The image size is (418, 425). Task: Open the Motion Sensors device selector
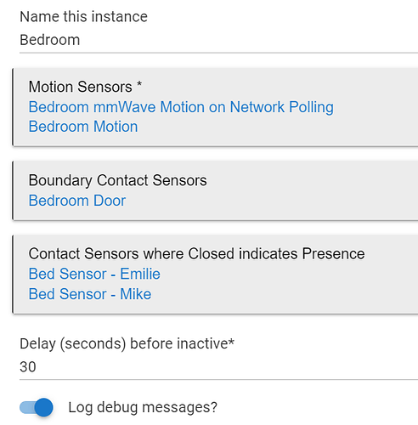tap(215, 107)
